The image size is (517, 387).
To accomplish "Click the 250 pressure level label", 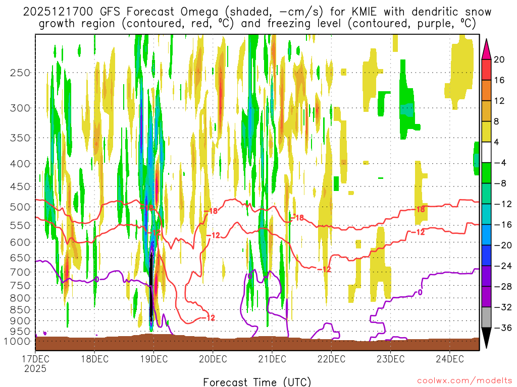I will point(20,73).
